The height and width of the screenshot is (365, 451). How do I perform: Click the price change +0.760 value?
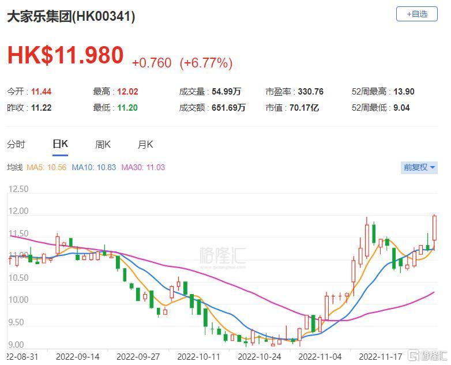[152, 63]
